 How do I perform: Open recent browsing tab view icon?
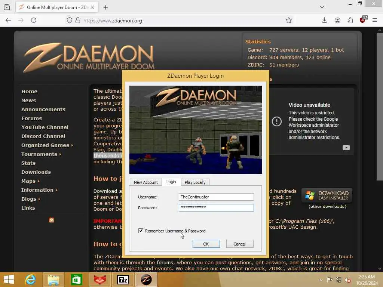tap(7, 7)
